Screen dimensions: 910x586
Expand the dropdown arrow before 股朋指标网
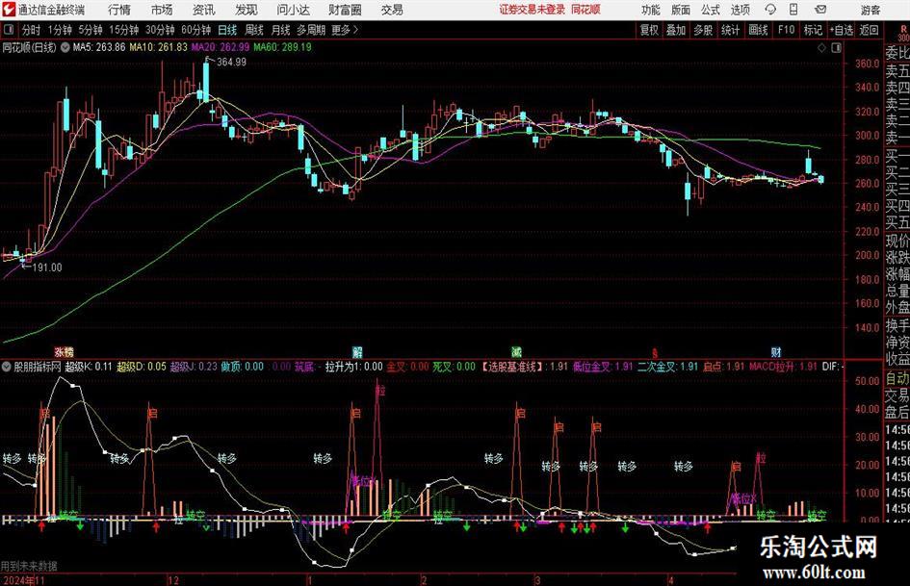[7, 367]
